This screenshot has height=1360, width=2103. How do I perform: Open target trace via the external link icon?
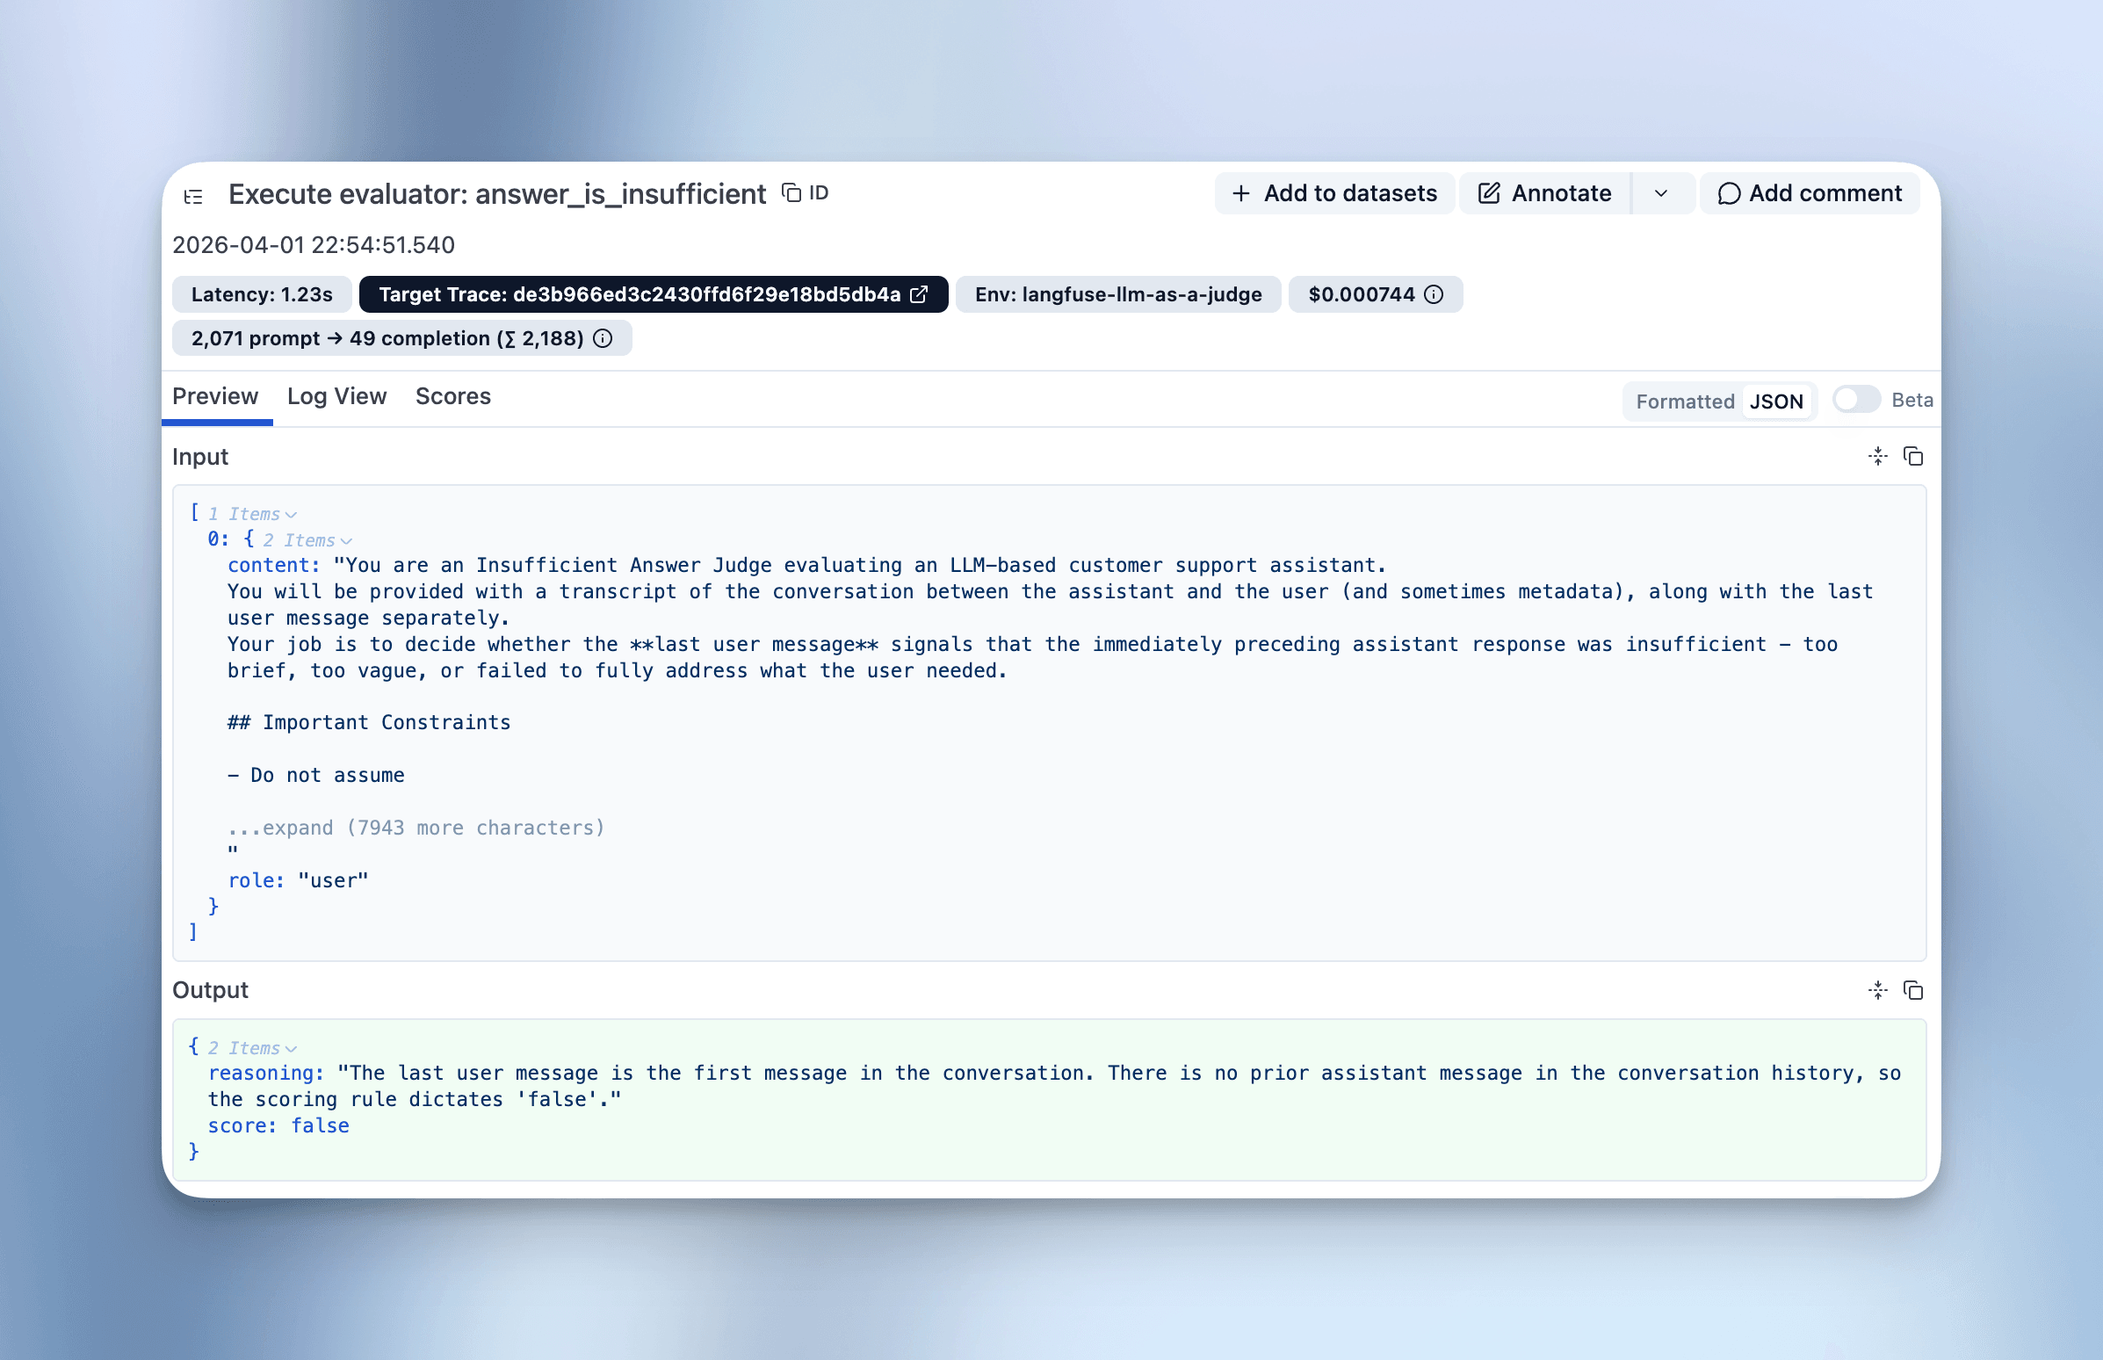(x=919, y=294)
